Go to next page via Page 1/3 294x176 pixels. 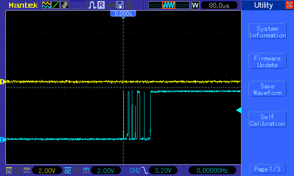(268, 169)
